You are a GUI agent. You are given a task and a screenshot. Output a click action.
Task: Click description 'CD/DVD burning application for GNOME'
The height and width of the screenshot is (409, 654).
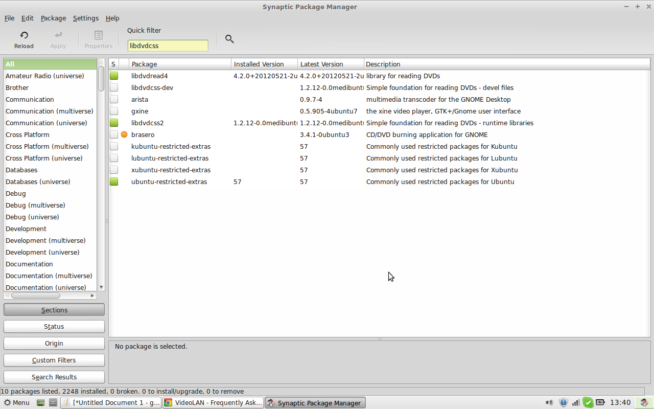coord(427,134)
